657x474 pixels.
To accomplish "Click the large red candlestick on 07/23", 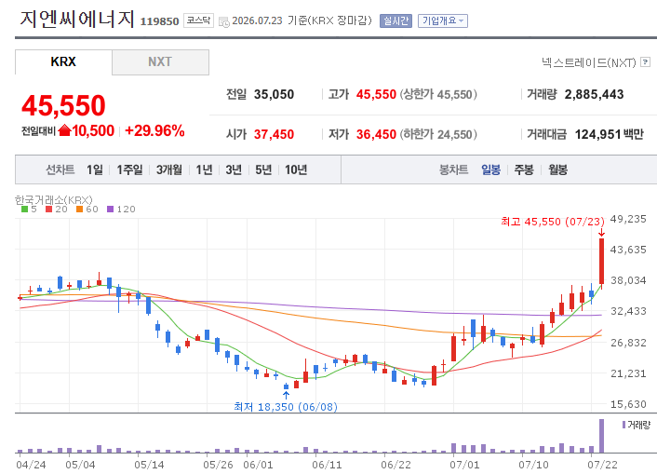I will click(x=602, y=261).
